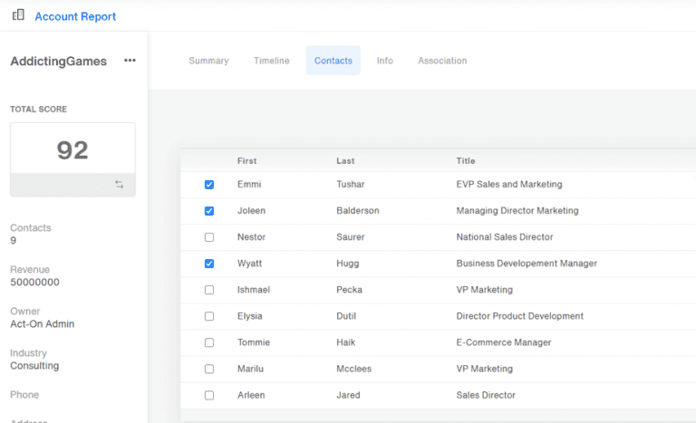
Task: Check the checkbox for Elysia Dutil
Action: (x=209, y=316)
